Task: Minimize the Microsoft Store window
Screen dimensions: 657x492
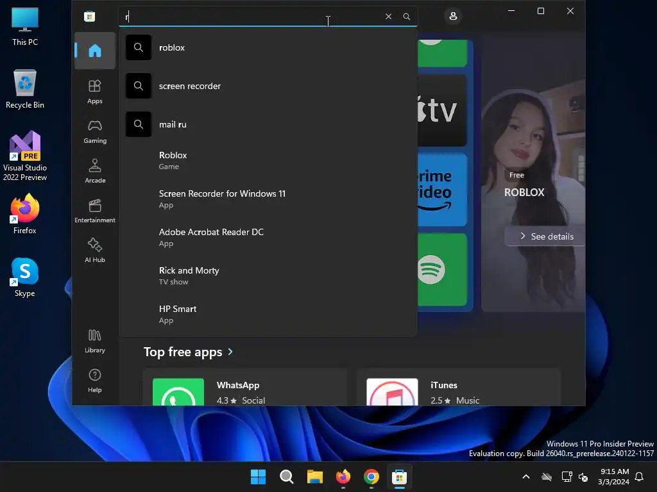Action: 511,11
